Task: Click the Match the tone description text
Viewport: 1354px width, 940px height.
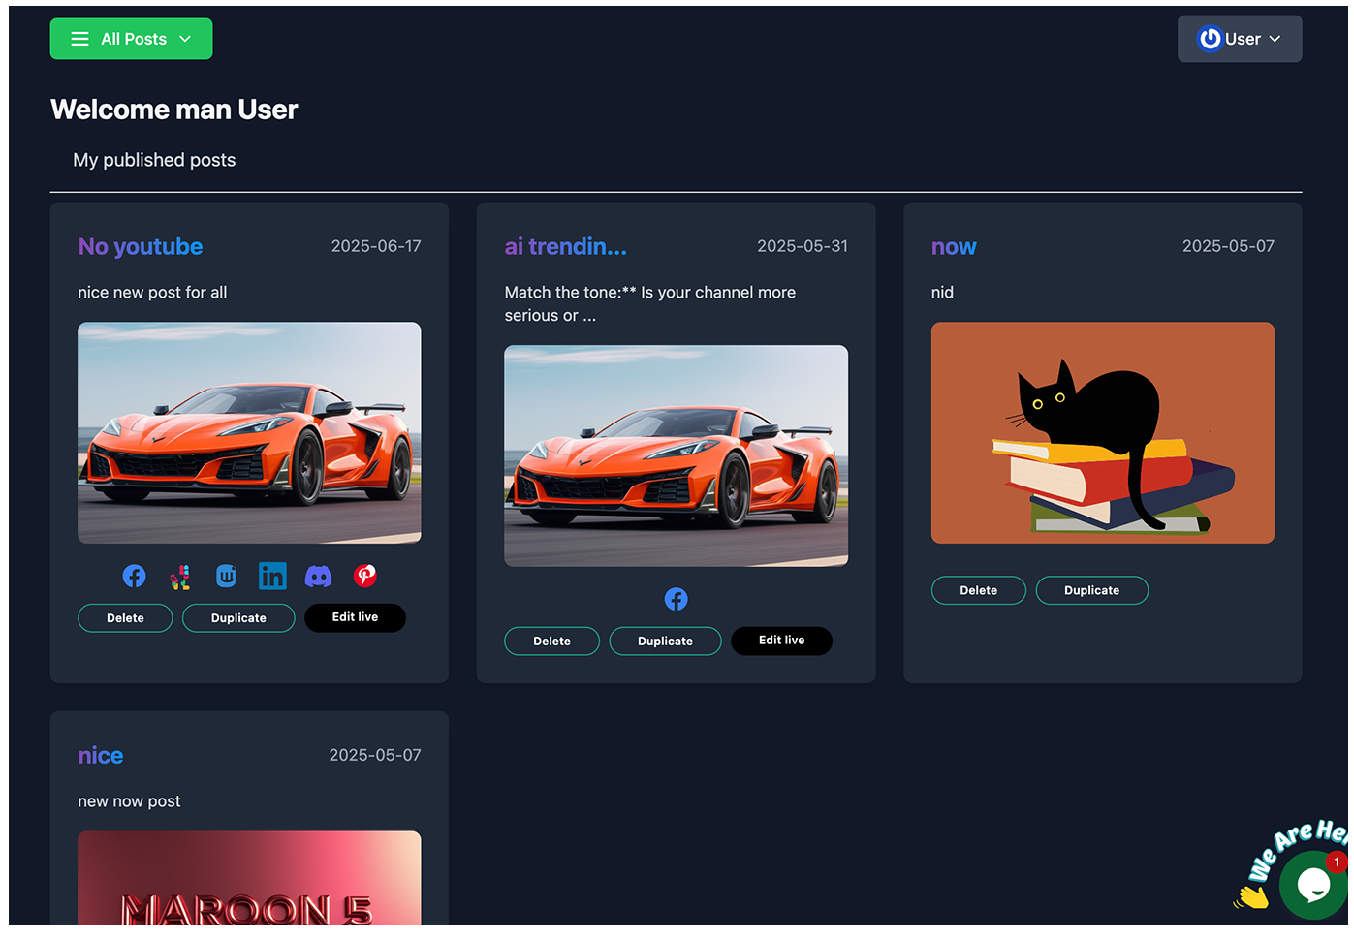Action: 650,304
